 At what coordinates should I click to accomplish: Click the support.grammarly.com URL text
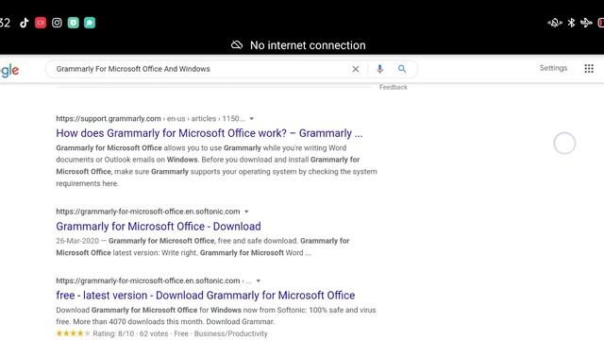(x=109, y=118)
